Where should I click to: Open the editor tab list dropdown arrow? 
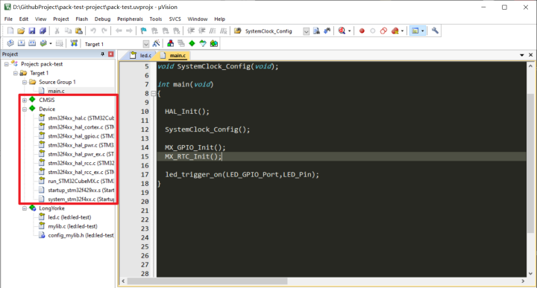[x=522, y=55]
